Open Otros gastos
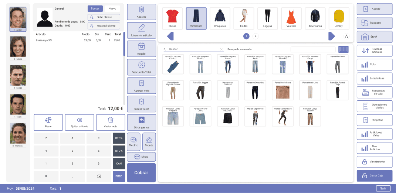The height and width of the screenshot is (193, 396). pos(141,123)
